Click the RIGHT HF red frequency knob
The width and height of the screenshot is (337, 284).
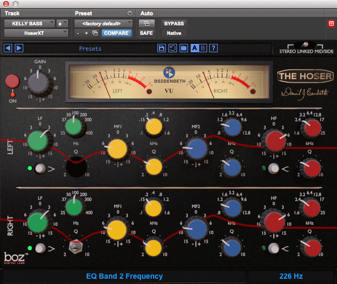[311, 208]
